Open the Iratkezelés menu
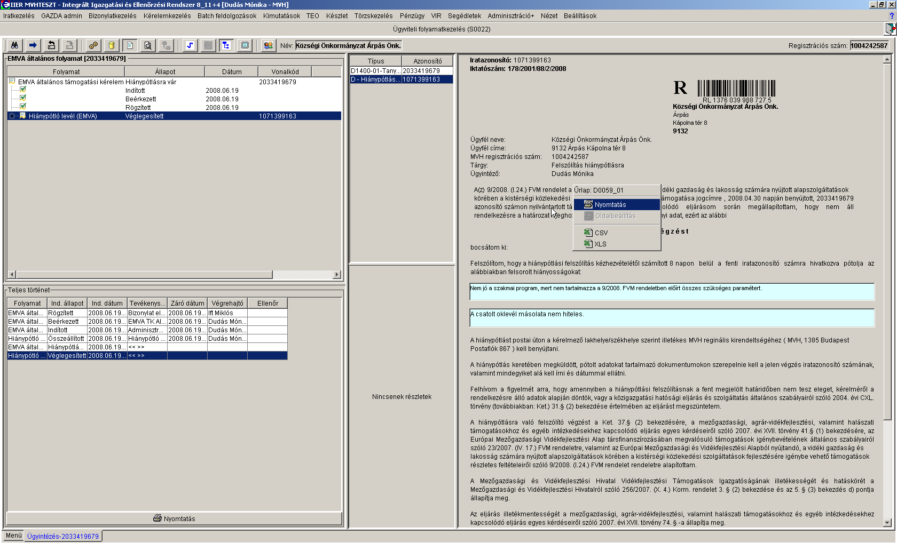897x543 pixels. [x=19, y=16]
